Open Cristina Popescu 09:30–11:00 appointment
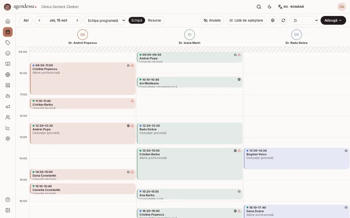The width and height of the screenshot is (350, 218). (83, 79)
